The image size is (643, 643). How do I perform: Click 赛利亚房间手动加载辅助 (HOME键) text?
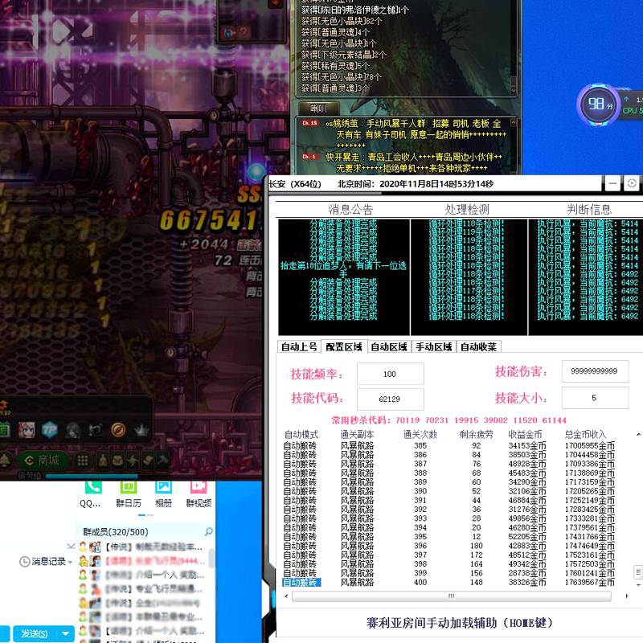[x=460, y=623]
